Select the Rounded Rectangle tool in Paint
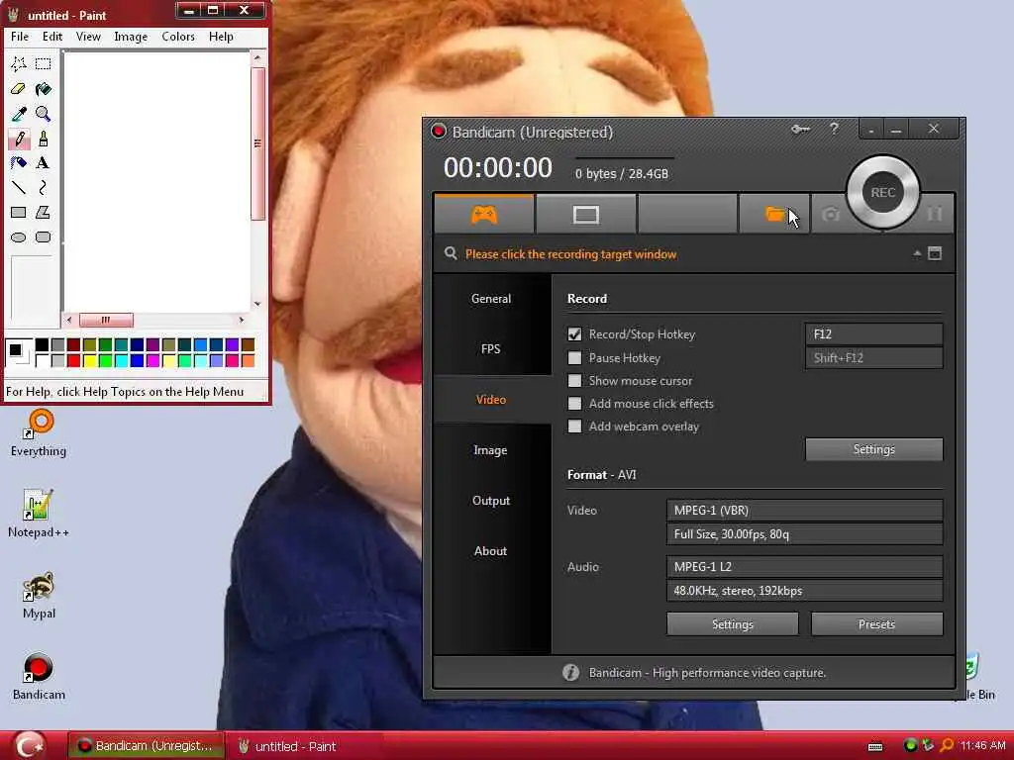This screenshot has width=1014, height=760. click(43, 237)
